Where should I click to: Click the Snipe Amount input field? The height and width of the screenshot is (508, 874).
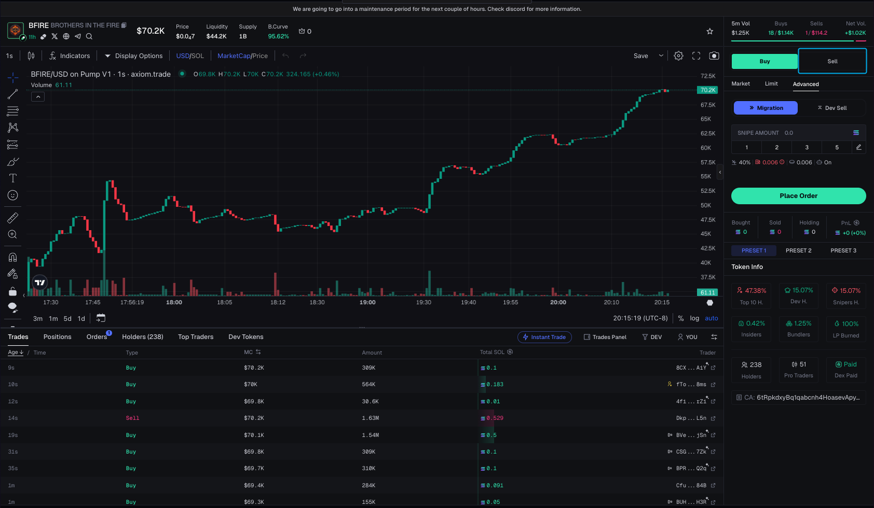coord(815,133)
